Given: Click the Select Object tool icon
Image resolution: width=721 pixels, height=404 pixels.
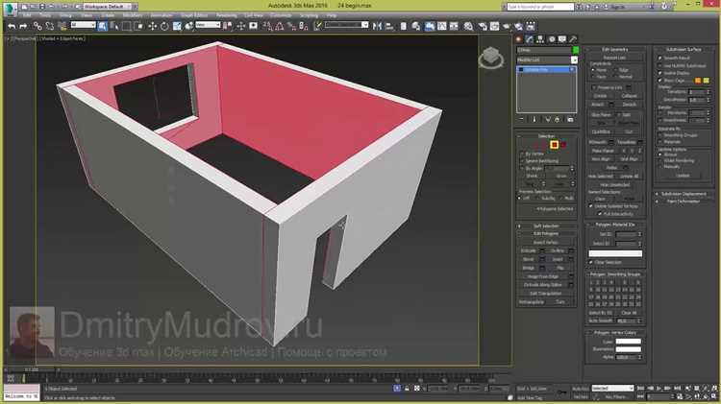Looking at the screenshot, I should click(102, 27).
